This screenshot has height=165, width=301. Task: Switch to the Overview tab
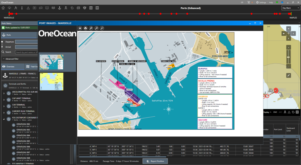(13, 67)
